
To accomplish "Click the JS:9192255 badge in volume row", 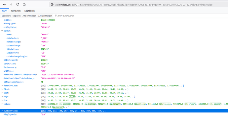I will pos(115,104).
